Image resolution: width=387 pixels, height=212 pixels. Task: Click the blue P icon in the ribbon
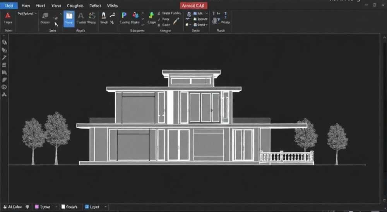point(124,15)
